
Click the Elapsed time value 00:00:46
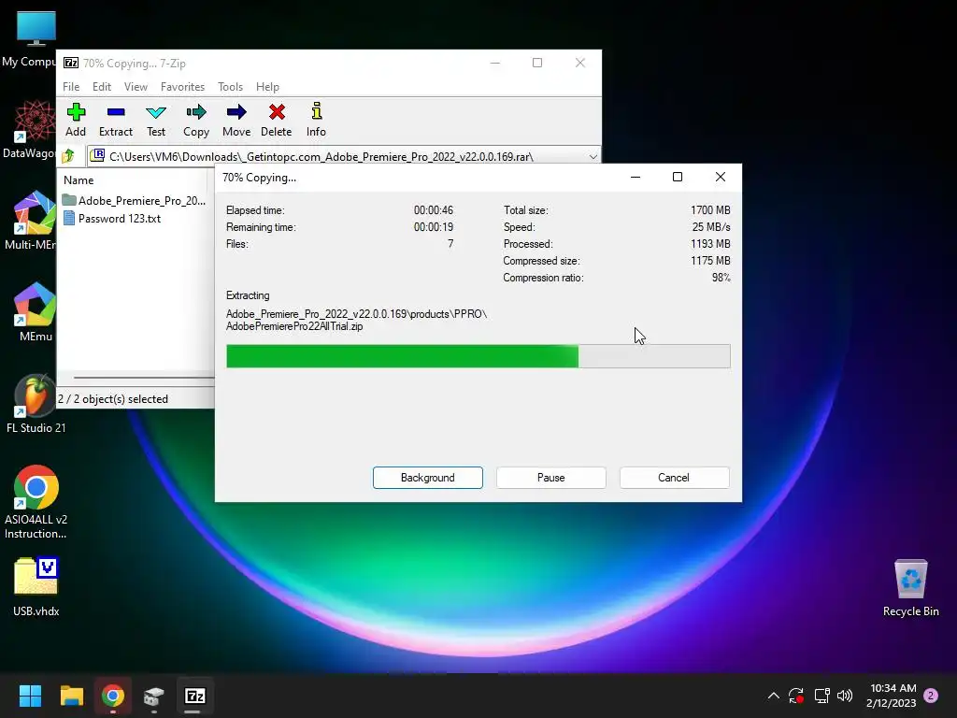coord(434,210)
